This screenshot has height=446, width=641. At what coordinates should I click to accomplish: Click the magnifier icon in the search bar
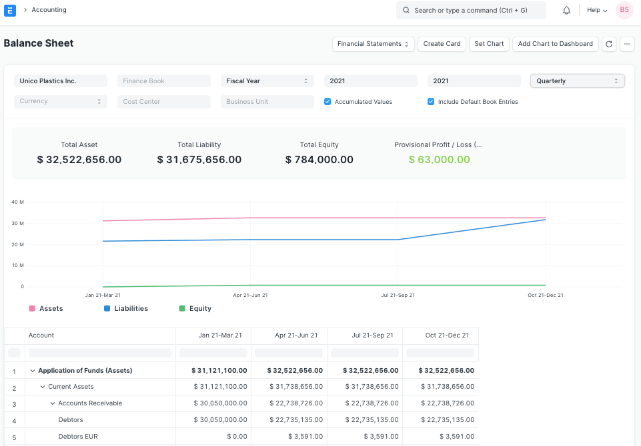click(x=406, y=10)
